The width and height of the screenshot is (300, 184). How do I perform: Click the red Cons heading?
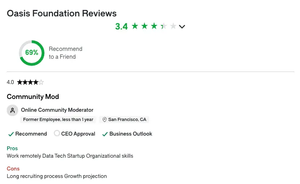tap(13, 169)
